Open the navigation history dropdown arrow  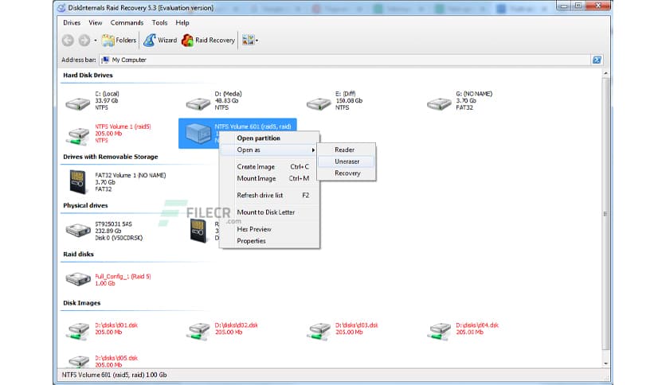pos(95,41)
